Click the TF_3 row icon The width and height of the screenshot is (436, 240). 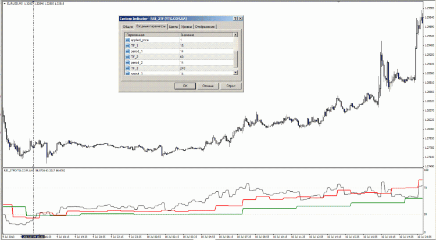pyautogui.click(x=128, y=68)
